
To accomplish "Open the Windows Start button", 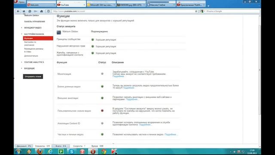I will tap(18, 152).
